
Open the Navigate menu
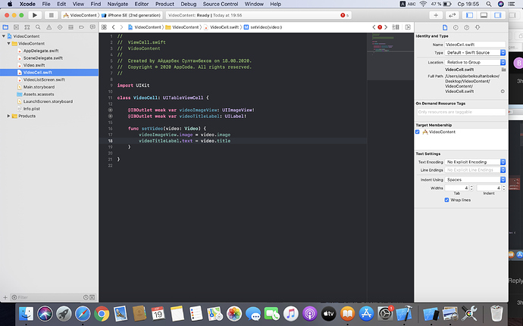pyautogui.click(x=117, y=4)
